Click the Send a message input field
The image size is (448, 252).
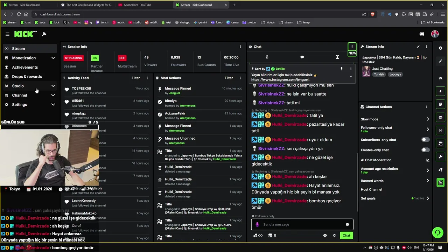coord(302,225)
